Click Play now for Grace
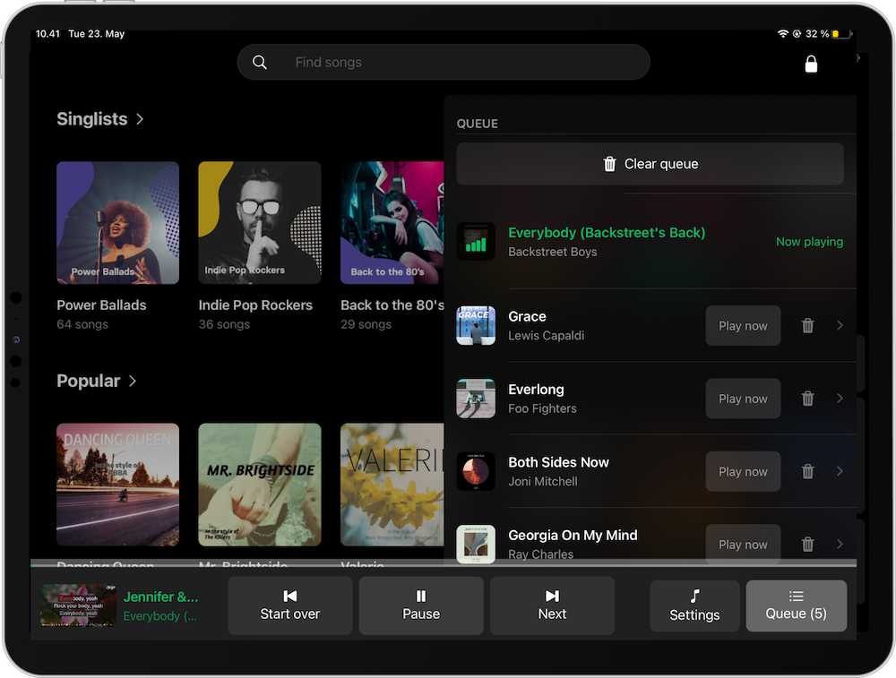 [x=743, y=326]
